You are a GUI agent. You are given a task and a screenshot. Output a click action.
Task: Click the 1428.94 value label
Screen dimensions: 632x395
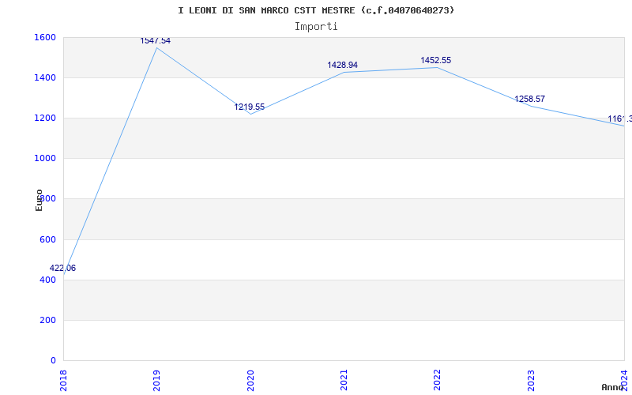point(342,65)
